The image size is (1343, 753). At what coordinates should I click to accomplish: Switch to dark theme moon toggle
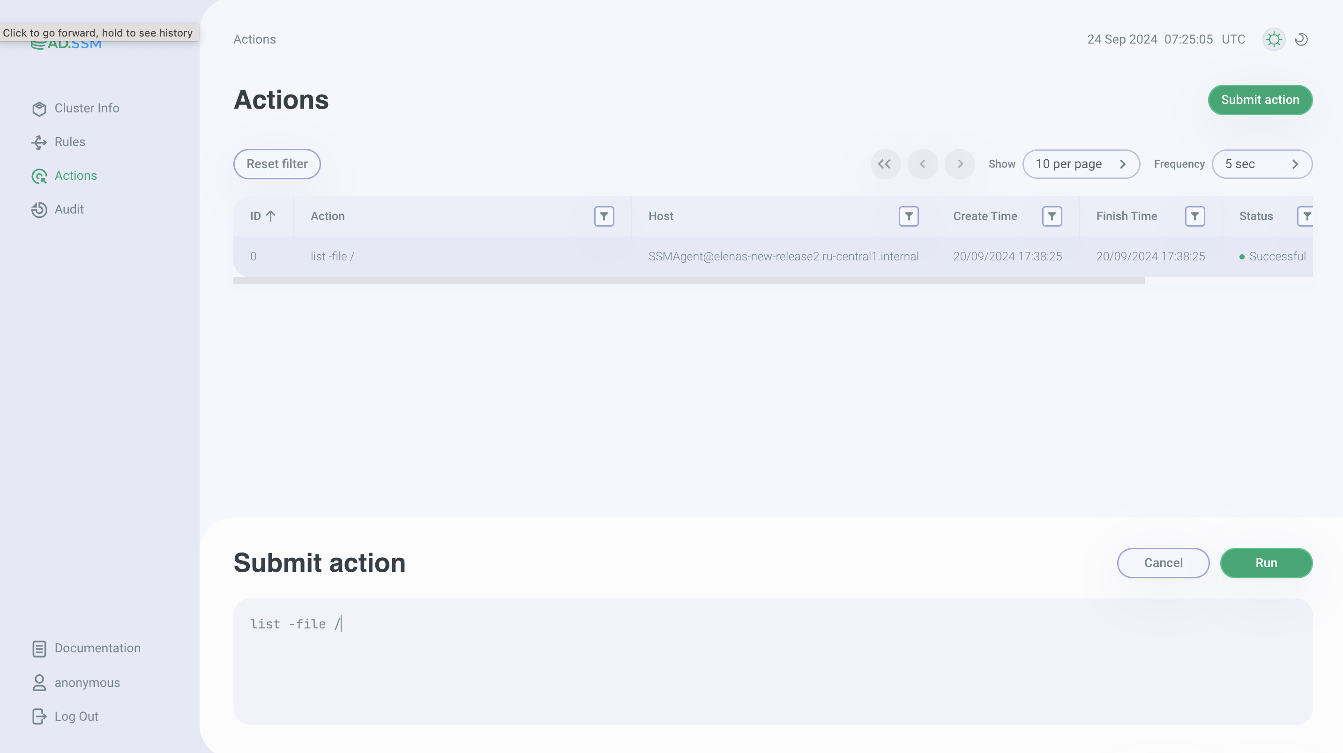click(1301, 40)
